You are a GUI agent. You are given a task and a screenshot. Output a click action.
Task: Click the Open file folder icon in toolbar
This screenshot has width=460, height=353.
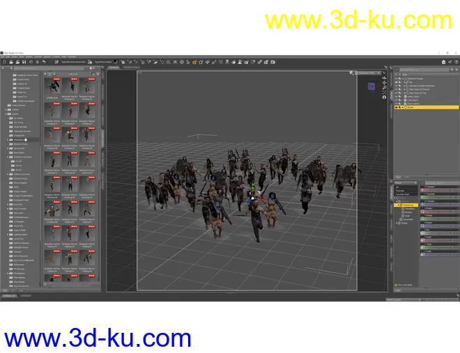(12, 61)
